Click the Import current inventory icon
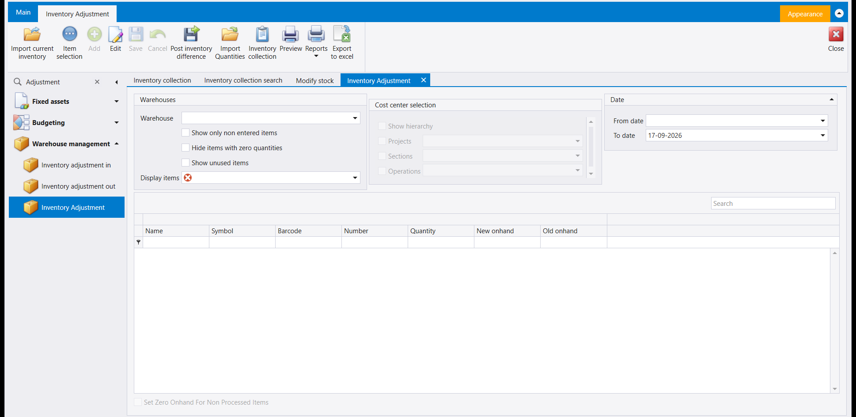 [32, 34]
